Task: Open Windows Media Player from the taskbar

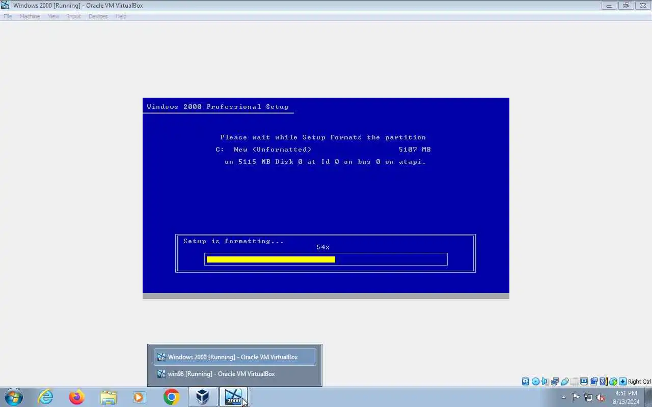Action: [140, 397]
